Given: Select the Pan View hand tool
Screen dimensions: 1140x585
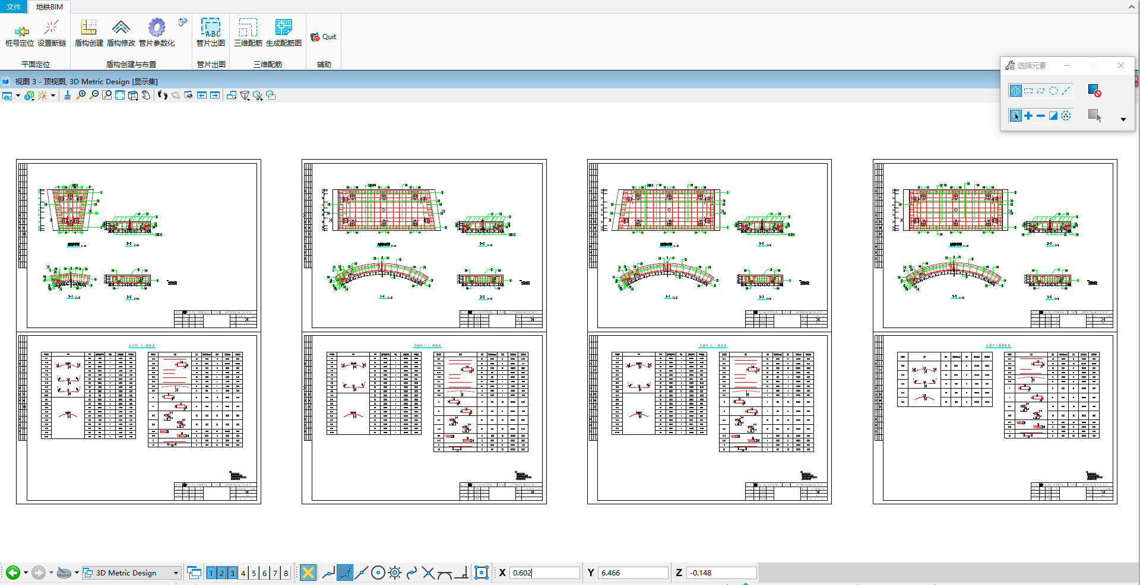Looking at the screenshot, I should tap(146, 96).
